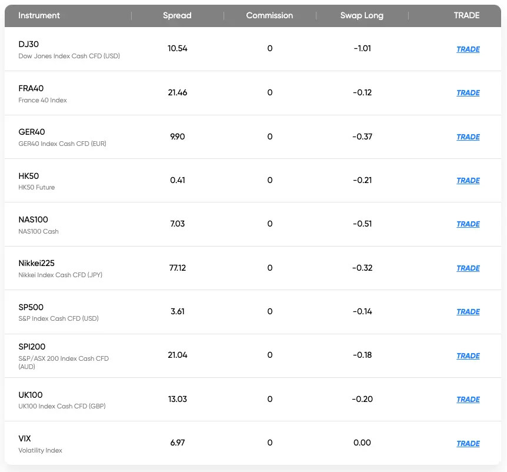Image resolution: width=507 pixels, height=472 pixels.
Task: Click TRADE for Nikkei225
Action: (468, 268)
